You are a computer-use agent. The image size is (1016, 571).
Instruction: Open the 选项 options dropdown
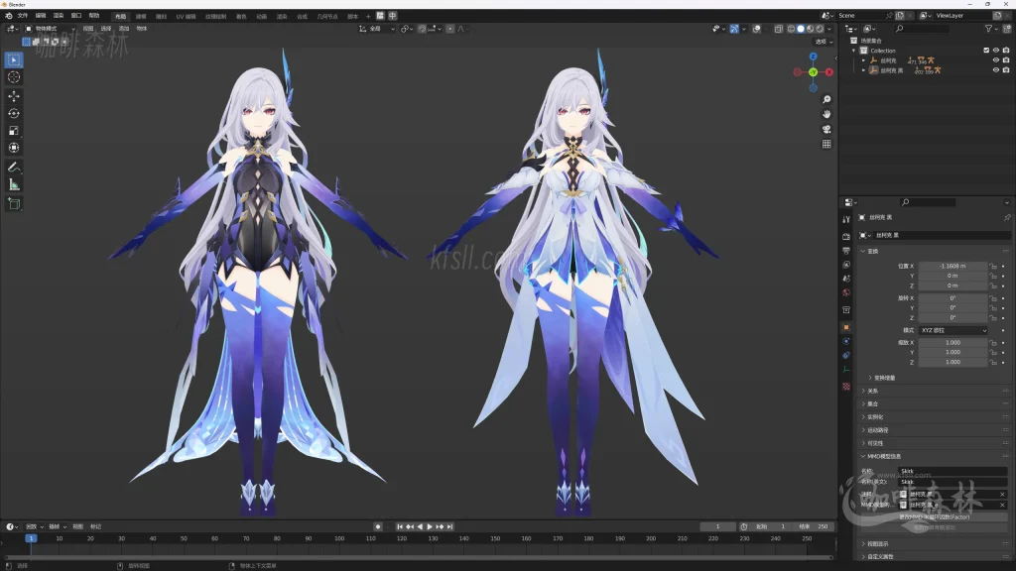pyautogui.click(x=824, y=42)
